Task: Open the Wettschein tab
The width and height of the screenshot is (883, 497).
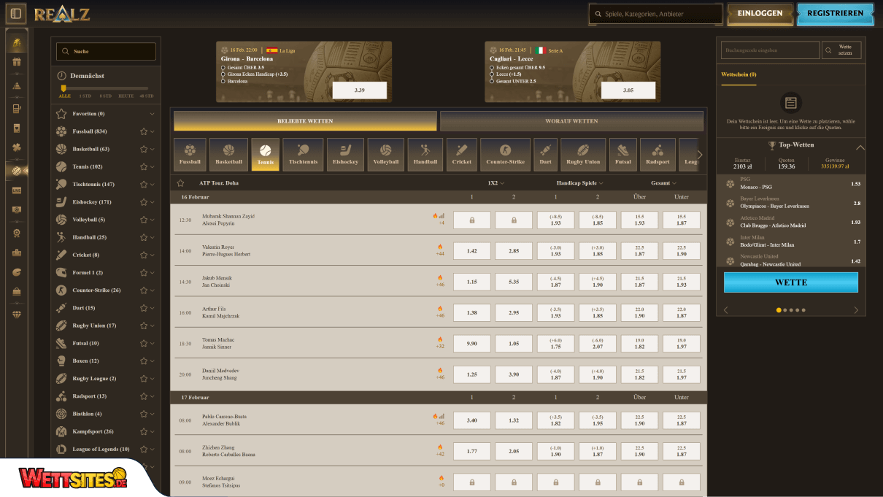Action: point(739,74)
